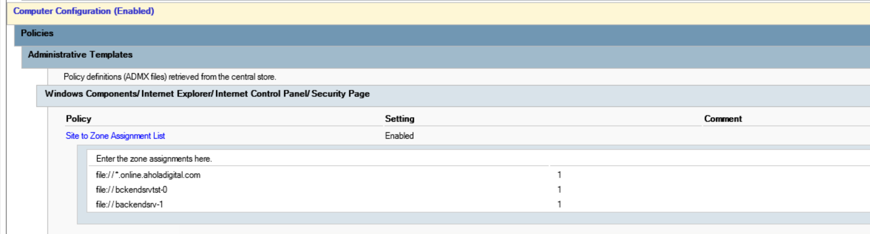870x234 pixels.
Task: Click zone value 1 for bckendsrvtst-0
Action: 559,190
